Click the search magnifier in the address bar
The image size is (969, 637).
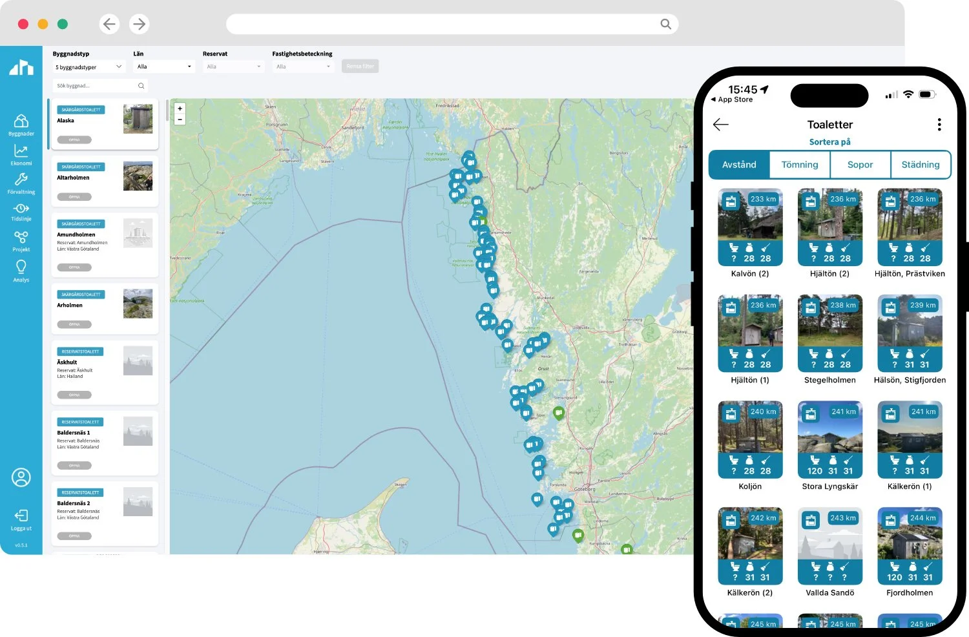coord(665,24)
